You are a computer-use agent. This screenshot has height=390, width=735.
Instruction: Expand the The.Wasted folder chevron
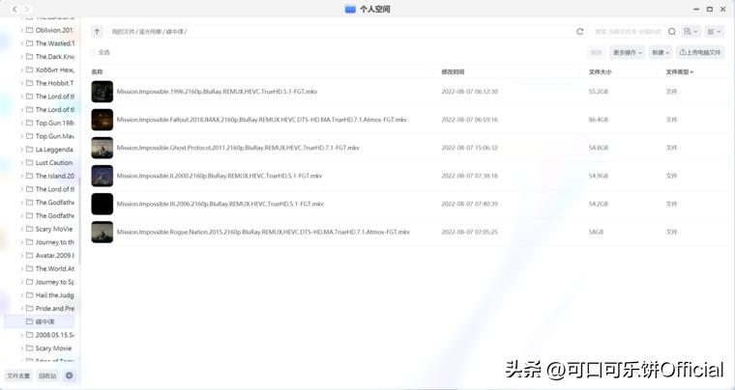click(21, 43)
